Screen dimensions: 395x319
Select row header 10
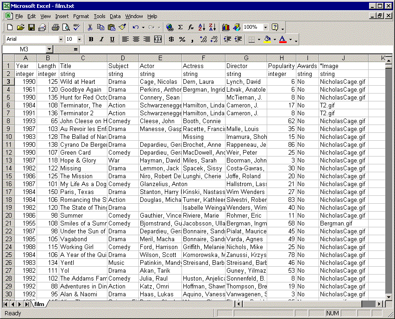(8, 137)
